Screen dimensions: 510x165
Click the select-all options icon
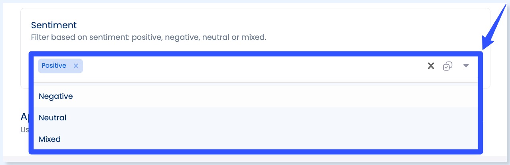(x=448, y=66)
